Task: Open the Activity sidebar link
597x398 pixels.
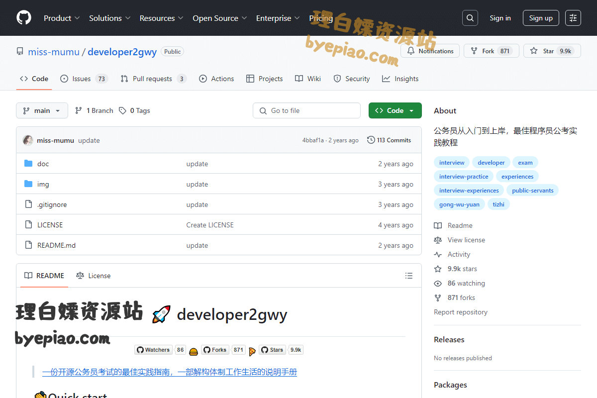Action: pyautogui.click(x=452, y=254)
